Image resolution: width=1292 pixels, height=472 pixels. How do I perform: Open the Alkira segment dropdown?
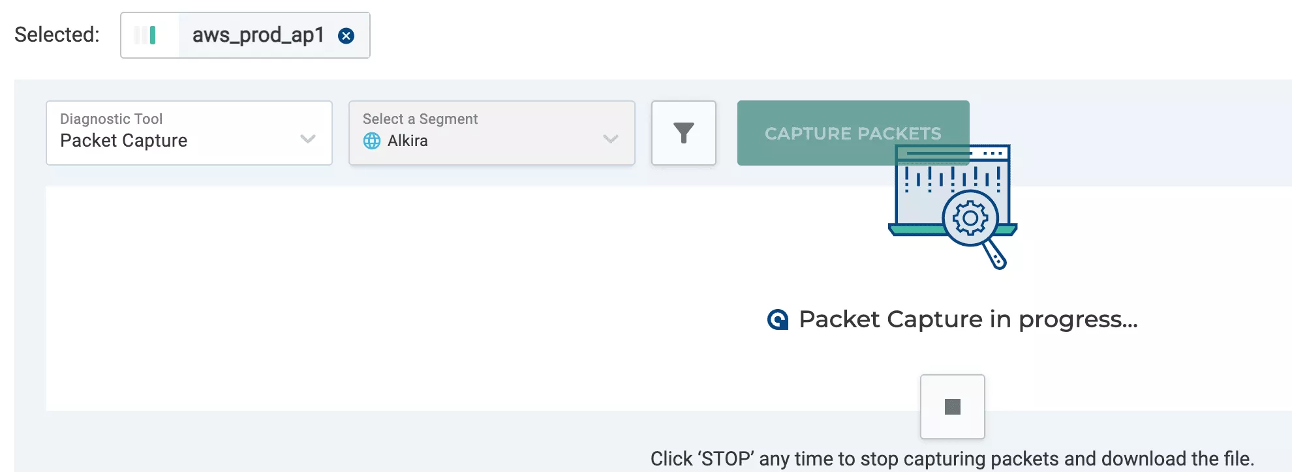pyautogui.click(x=492, y=133)
